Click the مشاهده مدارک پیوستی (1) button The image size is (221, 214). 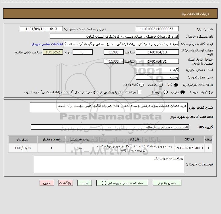122,183
